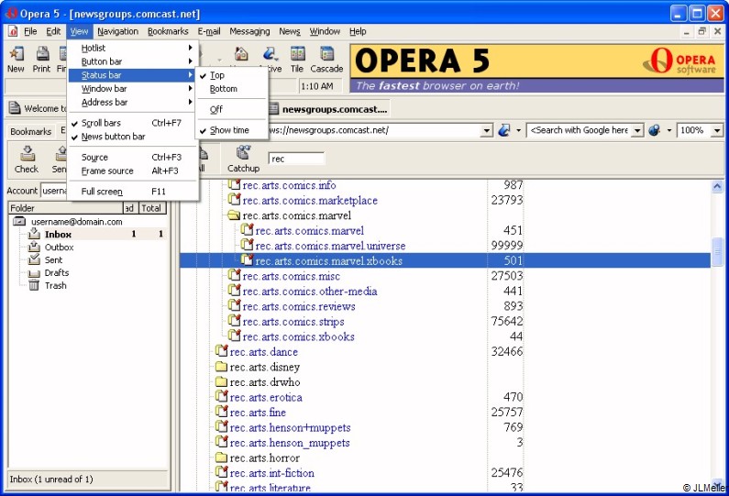Click the Opera 5 banner advertisement
Screen dimensions: 729x496
pyautogui.click(x=536, y=69)
